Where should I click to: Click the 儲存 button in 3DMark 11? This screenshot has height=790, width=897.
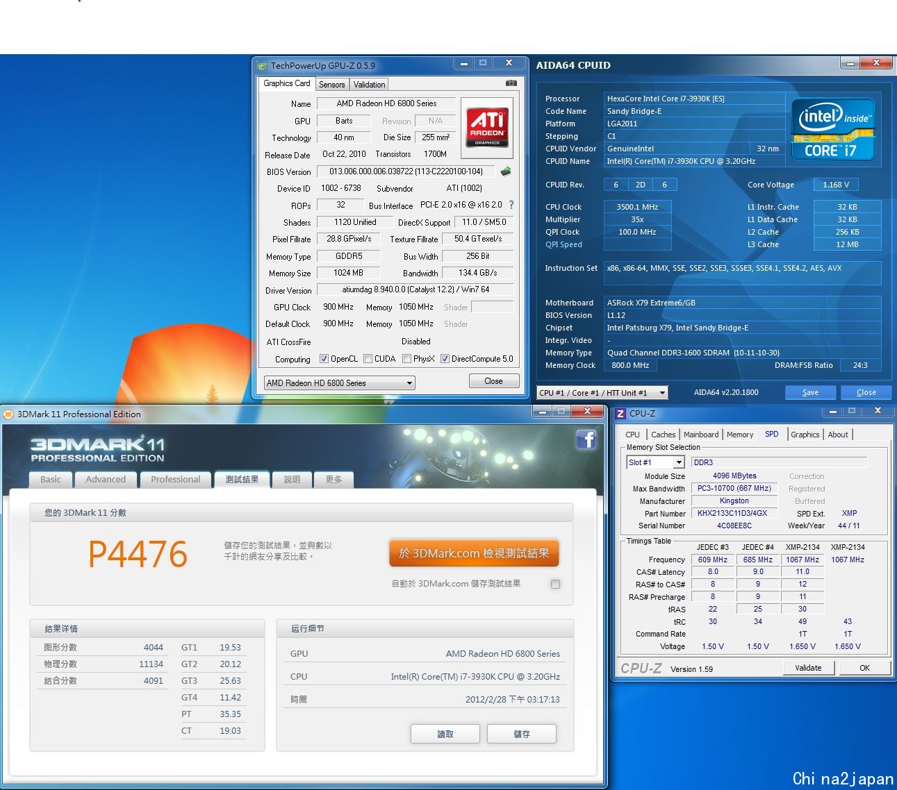(522, 734)
